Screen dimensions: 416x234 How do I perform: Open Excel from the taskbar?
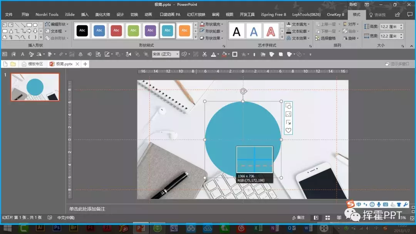click(x=258, y=228)
